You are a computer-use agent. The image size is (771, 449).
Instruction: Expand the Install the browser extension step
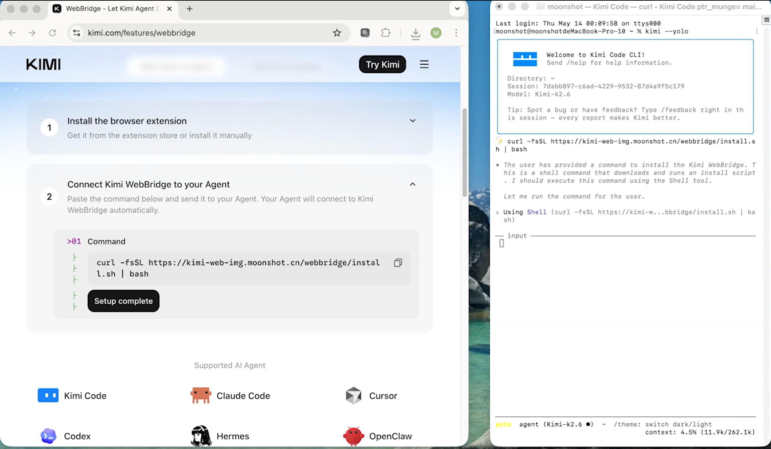(413, 121)
